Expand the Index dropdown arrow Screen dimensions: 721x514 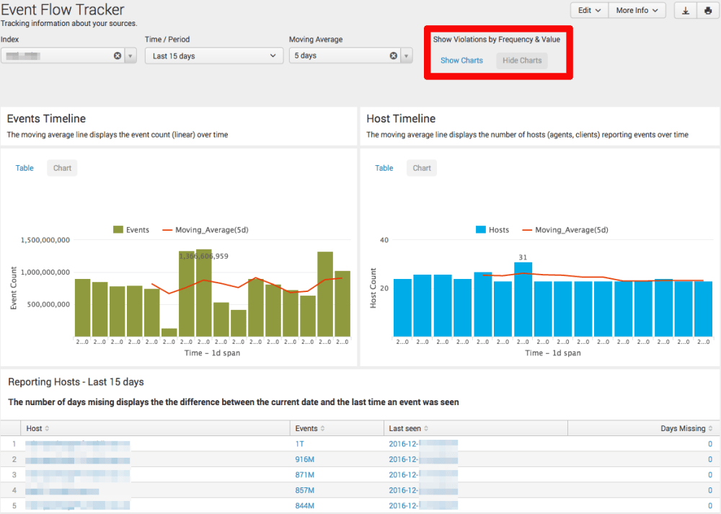click(x=131, y=56)
